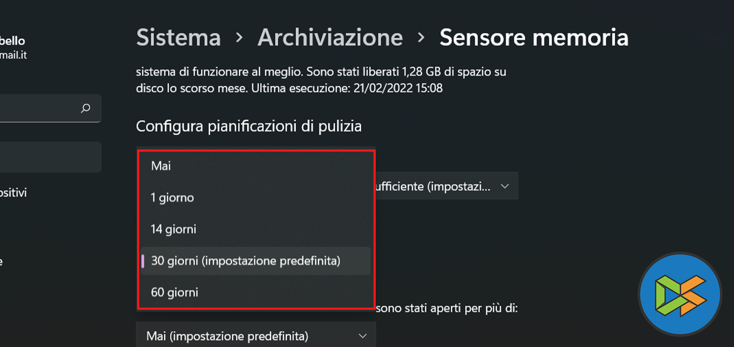Open the 'Mai (impostazione predefinita)' combo box
The width and height of the screenshot is (734, 347).
point(255,336)
